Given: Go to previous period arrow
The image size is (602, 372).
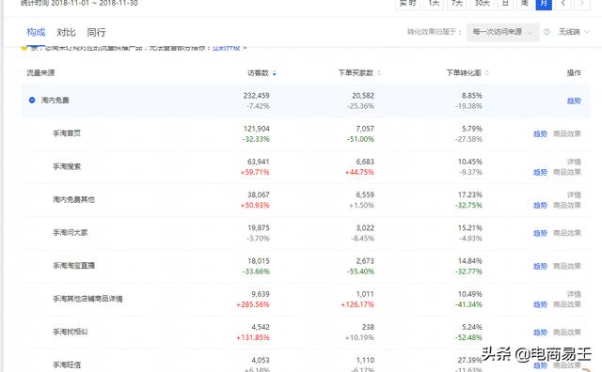Looking at the screenshot, I should point(563,4).
